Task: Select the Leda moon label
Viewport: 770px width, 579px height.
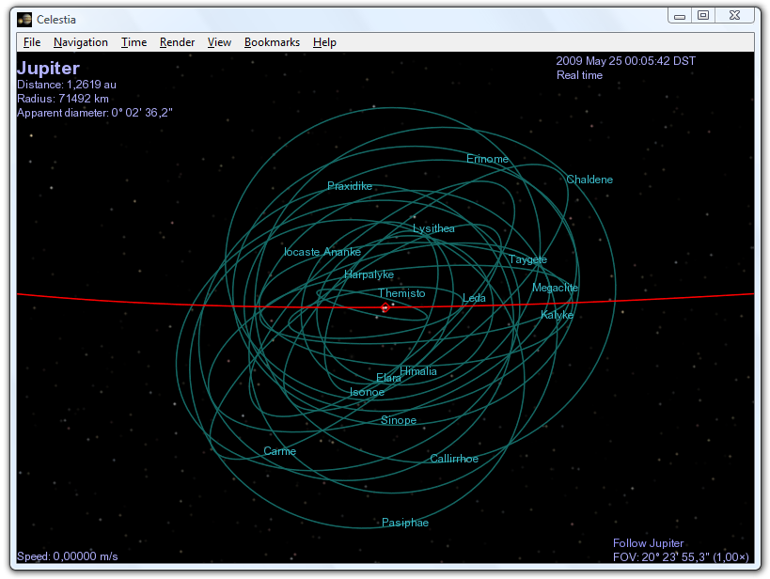Action: (474, 298)
